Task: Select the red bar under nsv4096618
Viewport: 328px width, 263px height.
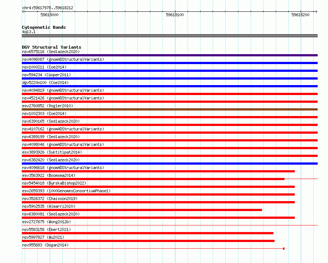Action: click(158, 171)
